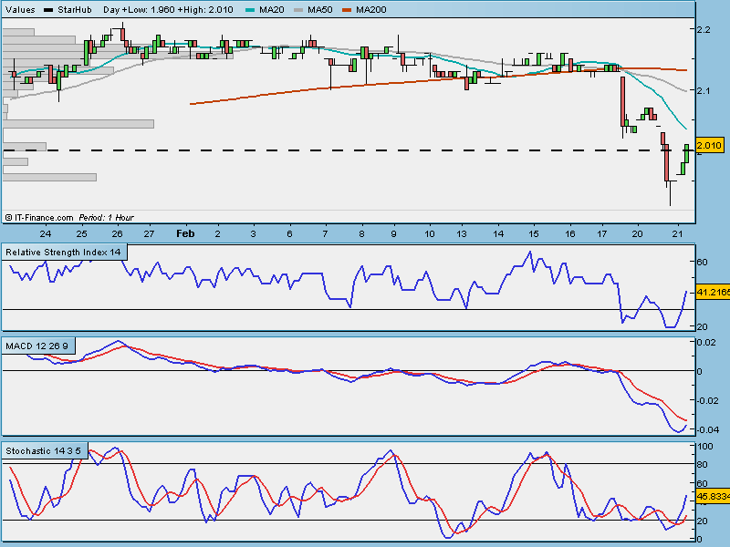Click the date 21 on the time axis
This screenshot has height=547, width=730.
[x=678, y=233]
